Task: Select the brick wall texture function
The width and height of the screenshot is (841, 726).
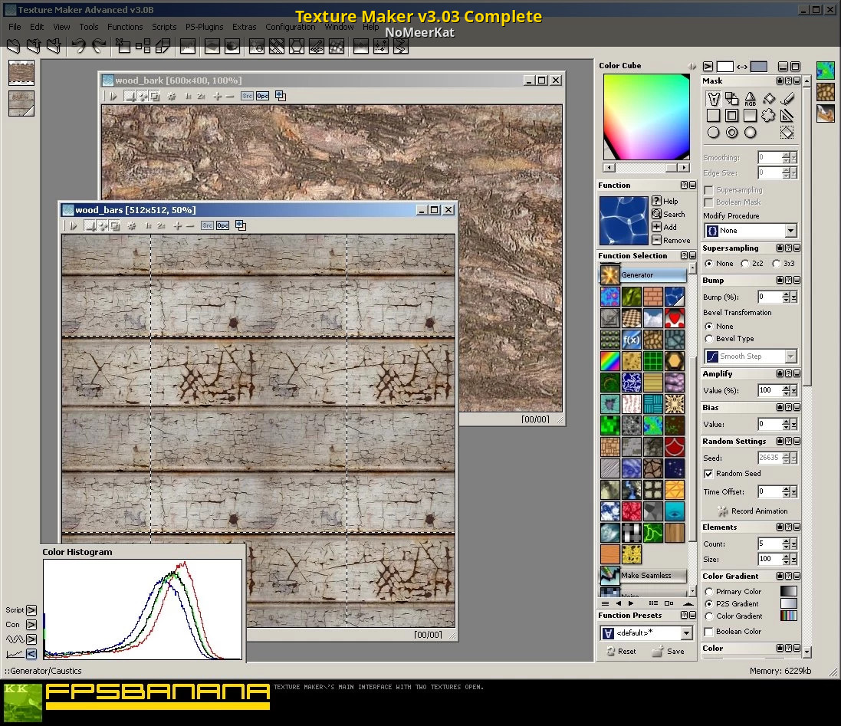Action: coord(653,297)
